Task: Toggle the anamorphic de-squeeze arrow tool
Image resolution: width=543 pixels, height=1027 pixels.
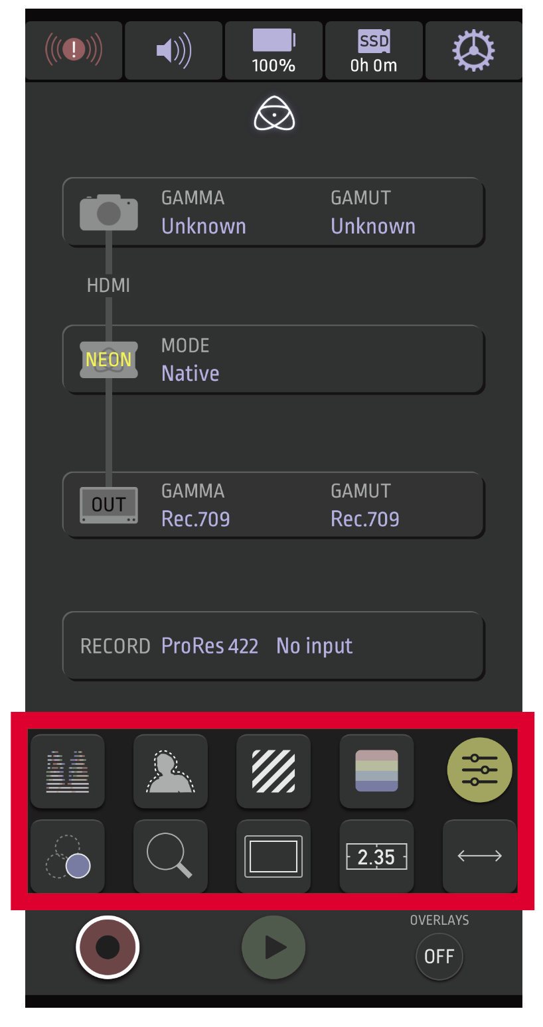Action: coord(479,856)
